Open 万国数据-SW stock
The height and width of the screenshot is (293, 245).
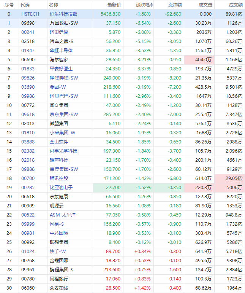pos(64,23)
